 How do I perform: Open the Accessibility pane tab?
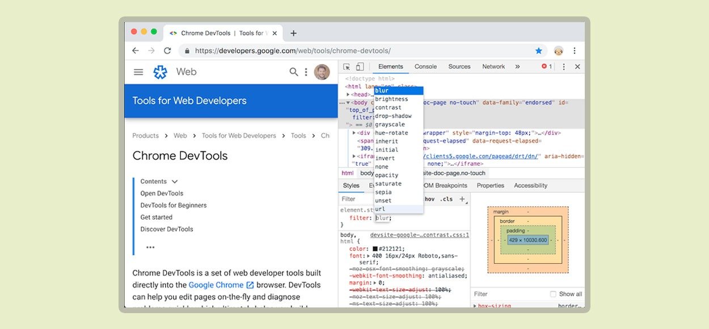click(531, 185)
